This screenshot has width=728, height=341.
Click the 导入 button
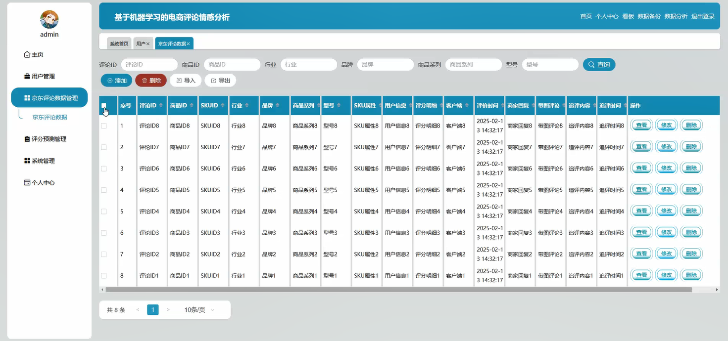tap(186, 81)
